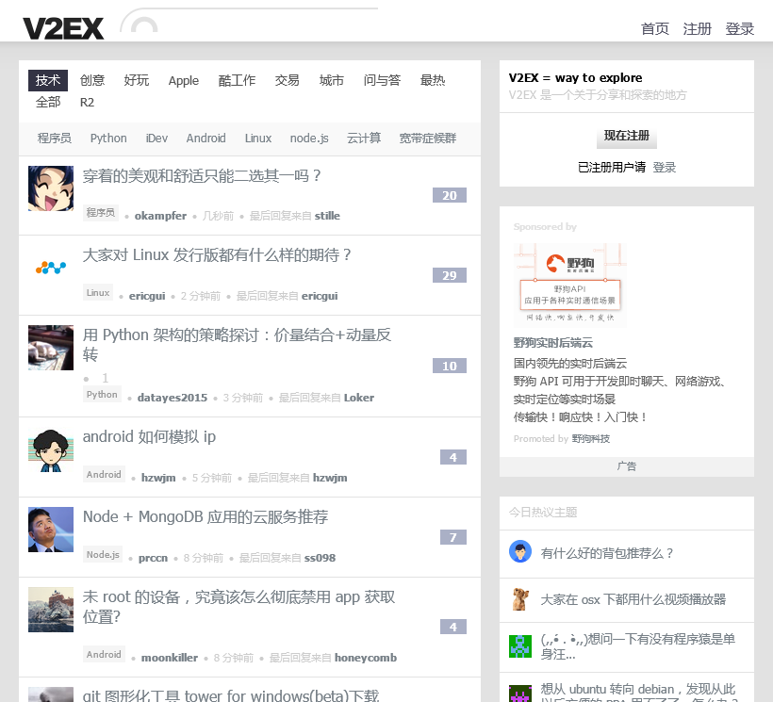
Task: Open topic 未 root 的设备 禁用 app 获取位置
Action: pos(239,607)
